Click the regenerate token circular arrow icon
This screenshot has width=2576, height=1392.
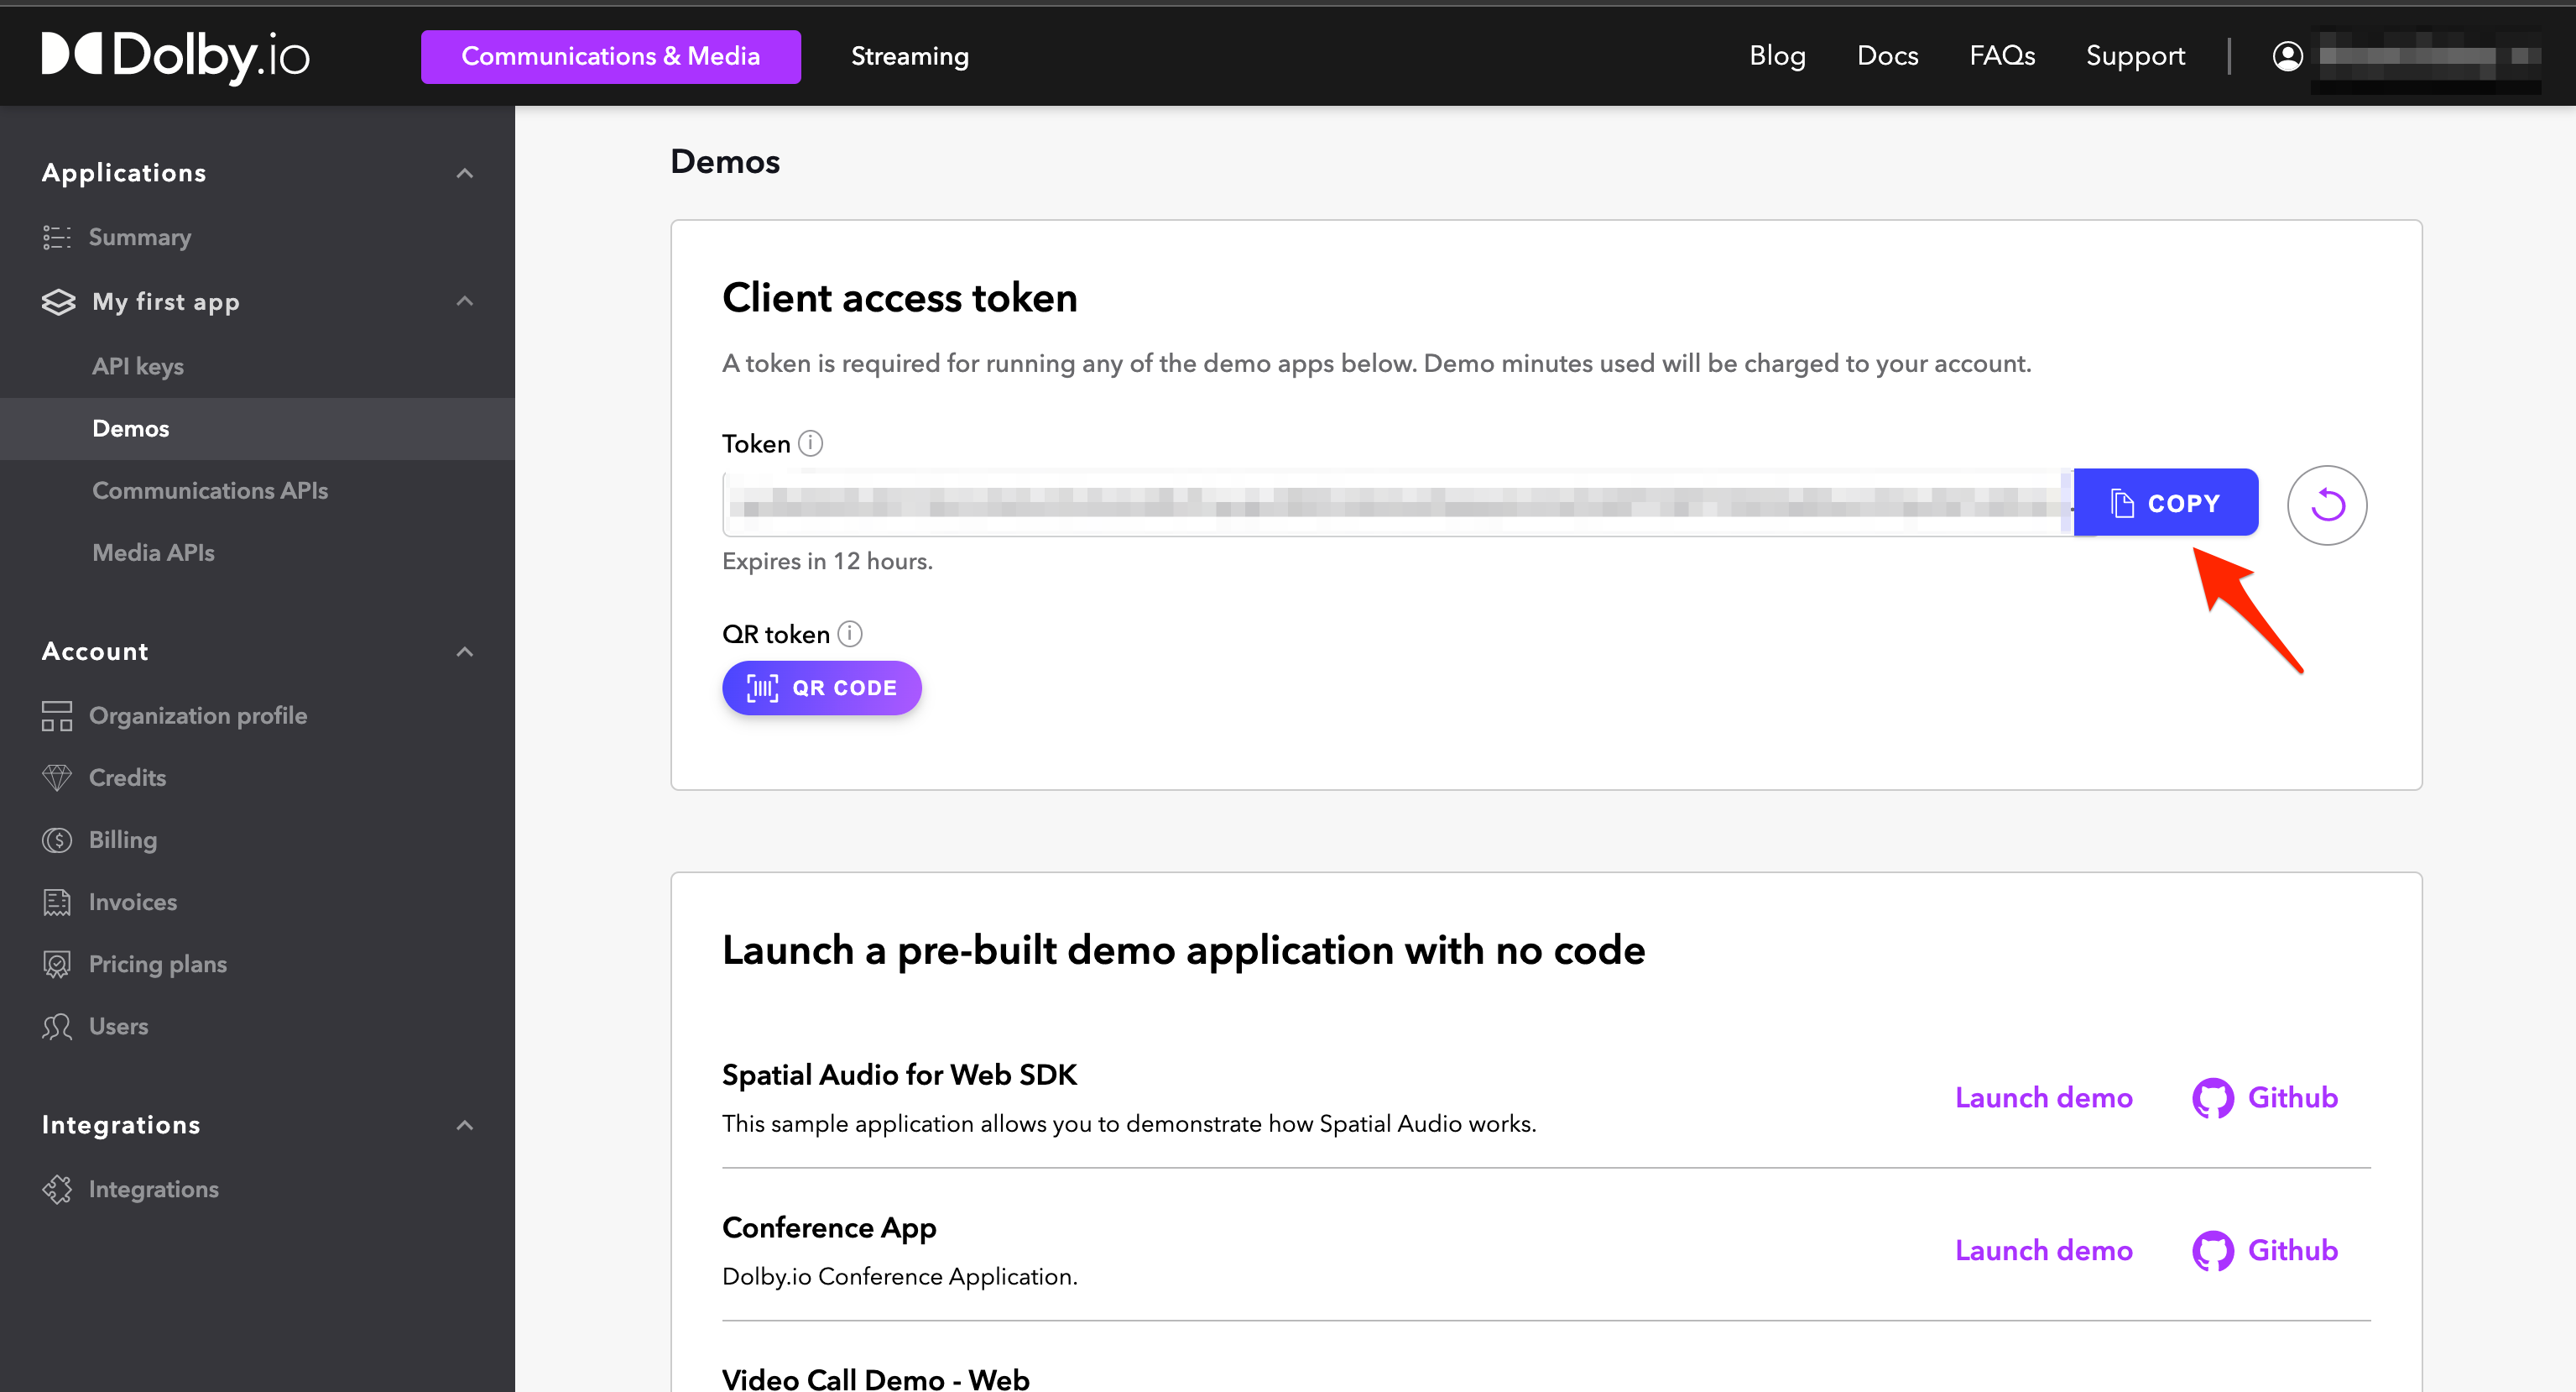[2326, 505]
